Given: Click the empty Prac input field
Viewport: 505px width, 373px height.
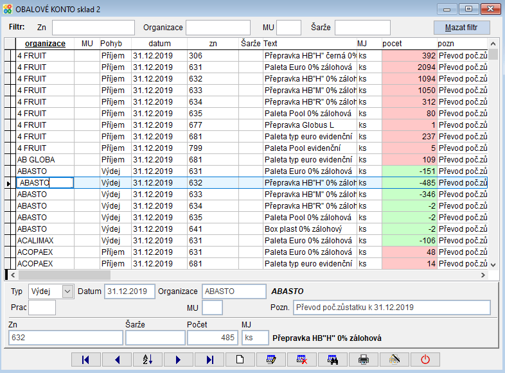Looking at the screenshot, I should pyautogui.click(x=42, y=308).
